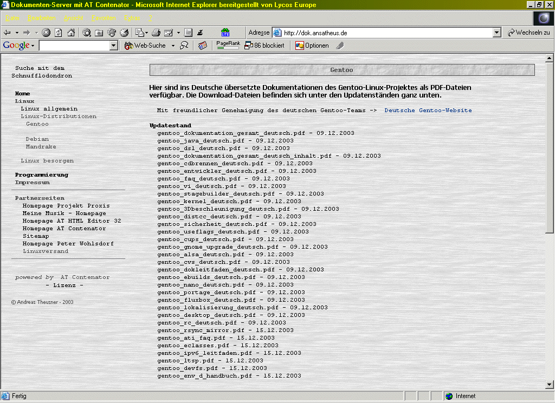
Task: Open the Favorites folder icon
Action: [x=99, y=33]
